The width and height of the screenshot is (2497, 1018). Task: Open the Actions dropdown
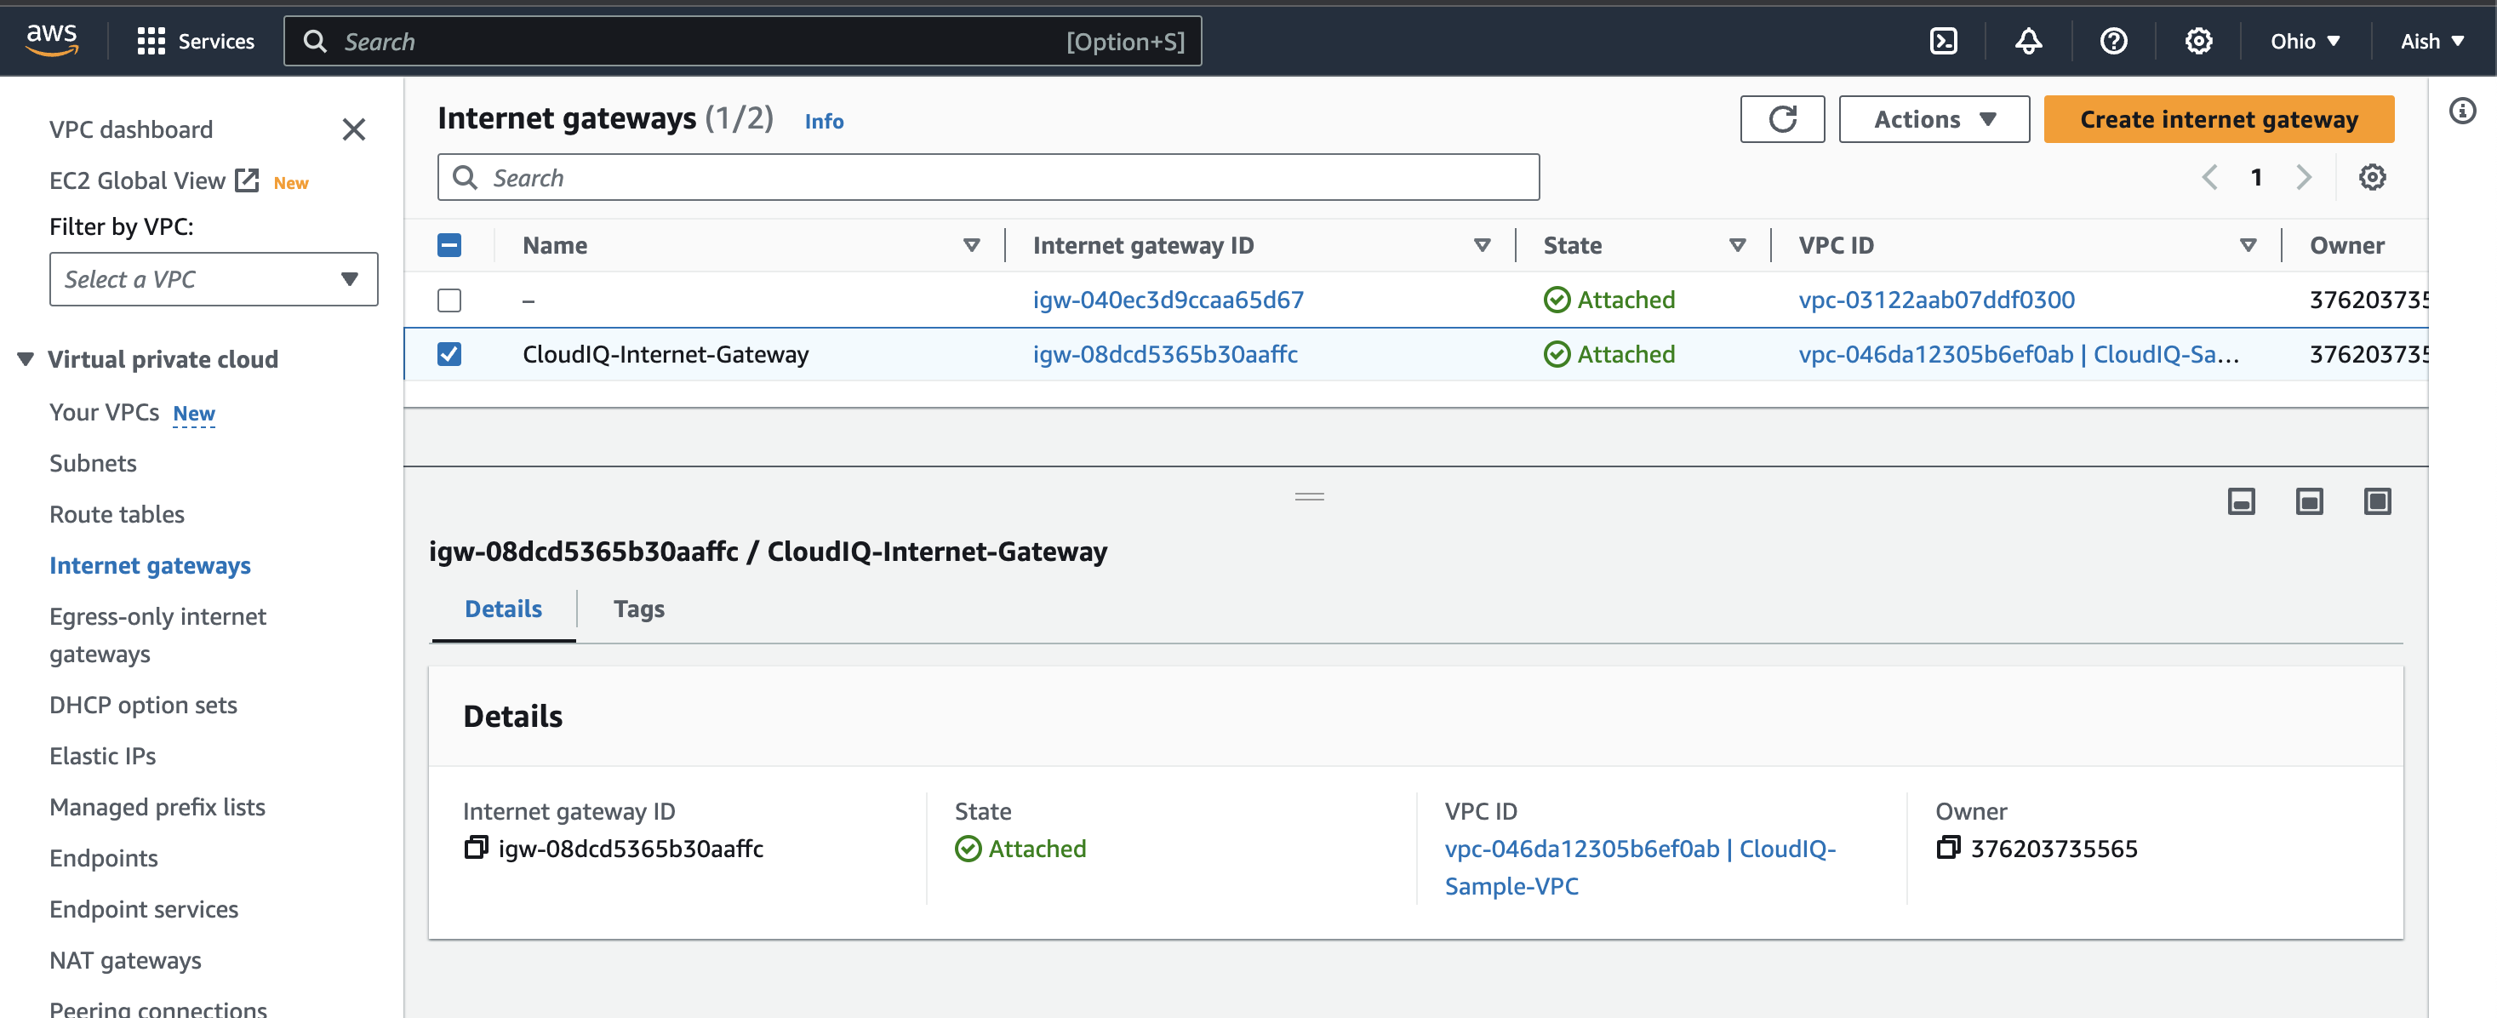(x=1934, y=119)
